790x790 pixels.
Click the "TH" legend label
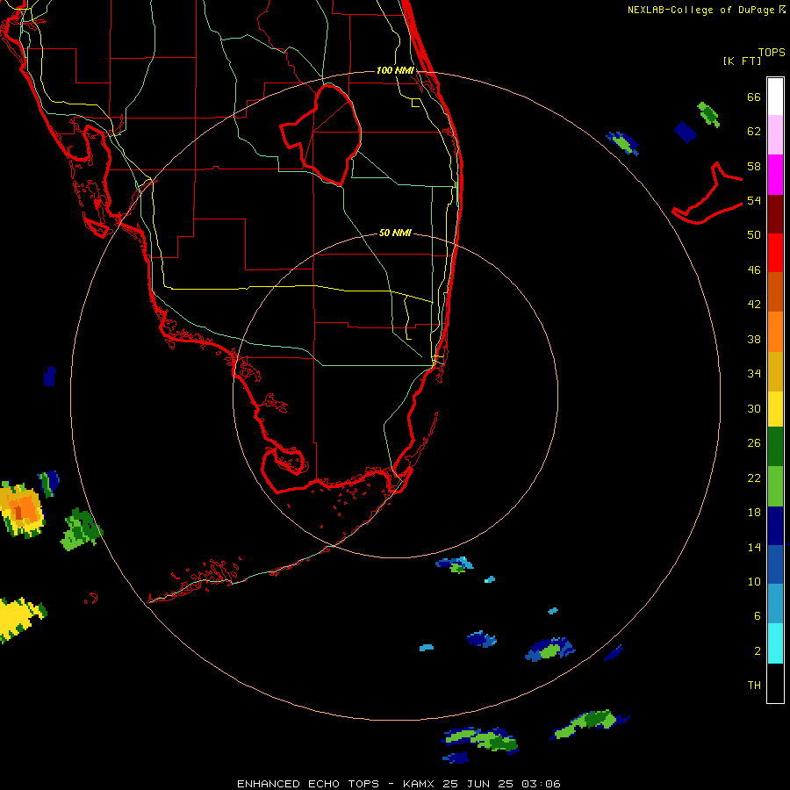(754, 685)
